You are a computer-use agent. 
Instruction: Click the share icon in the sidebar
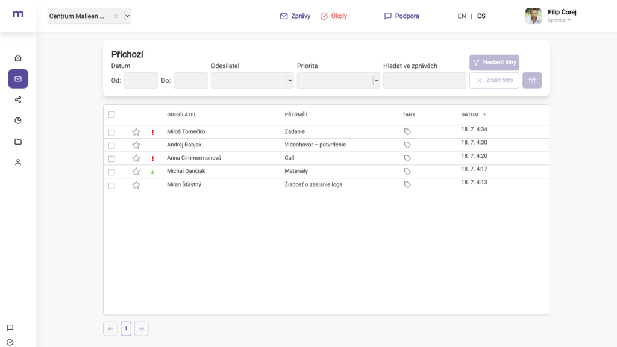[x=18, y=100]
